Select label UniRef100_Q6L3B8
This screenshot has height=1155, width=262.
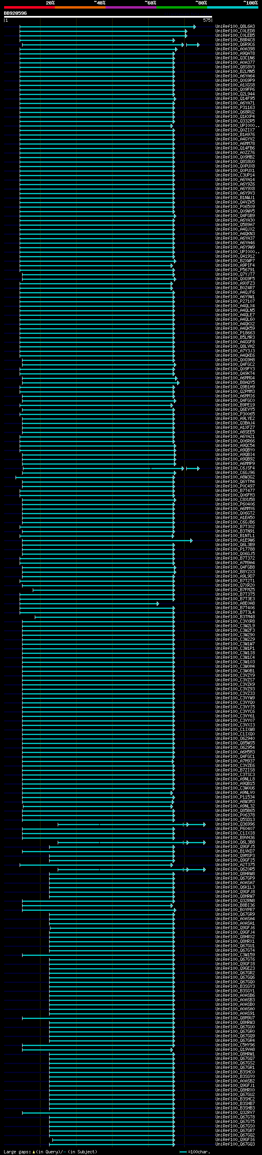[235, 842]
